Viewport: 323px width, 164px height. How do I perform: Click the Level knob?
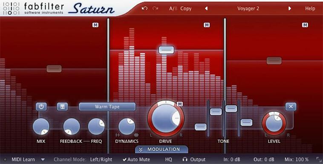(x=274, y=123)
